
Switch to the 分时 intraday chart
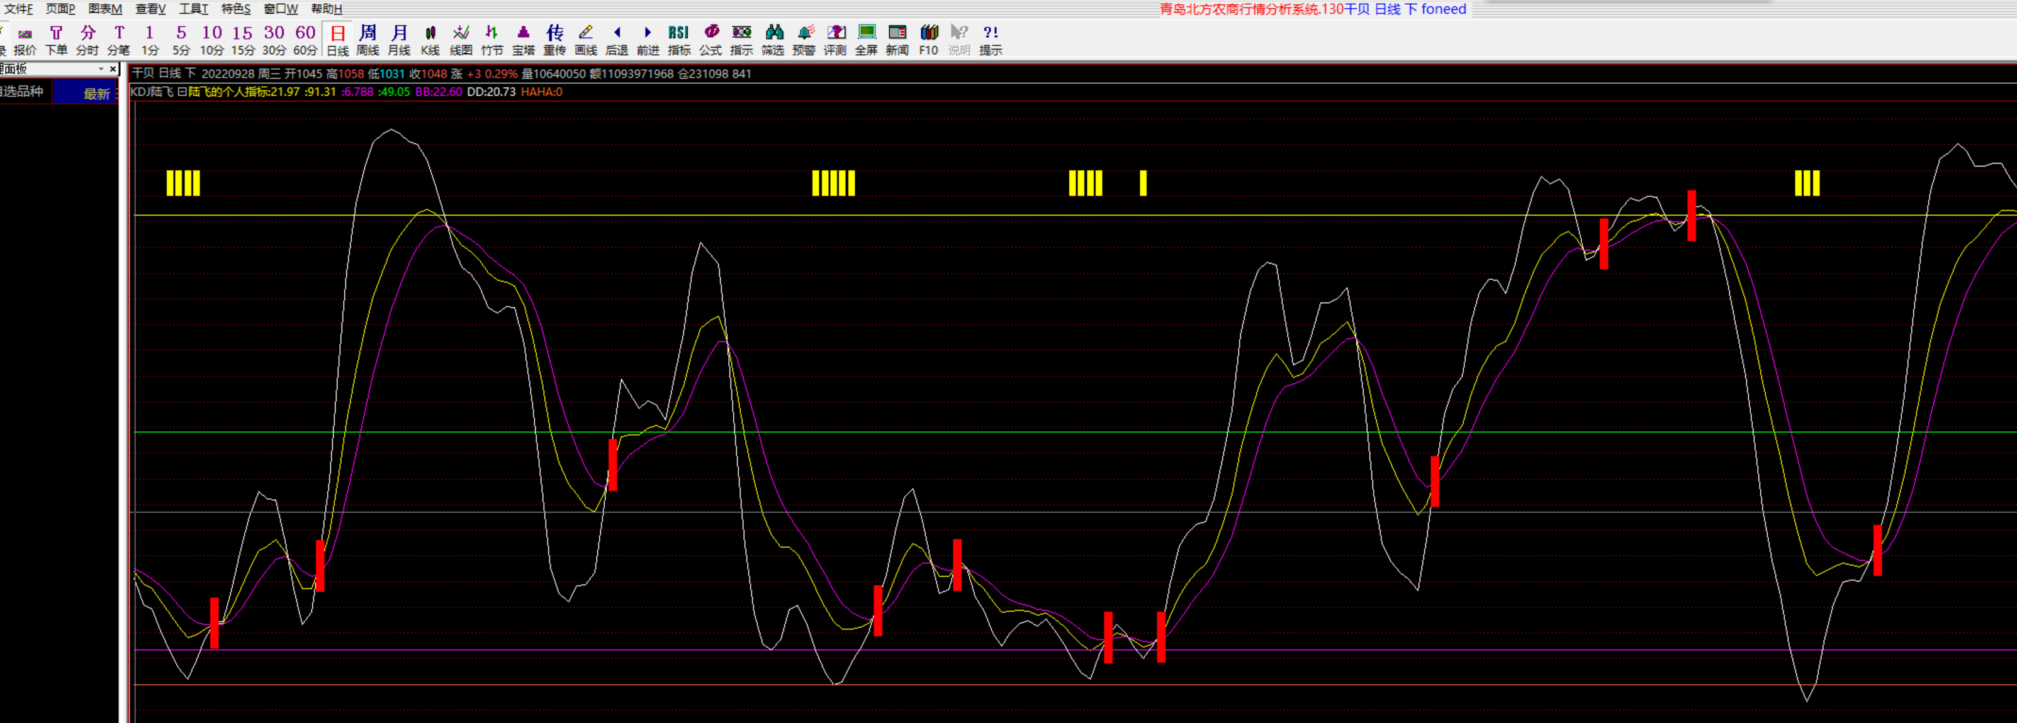pyautogui.click(x=87, y=41)
